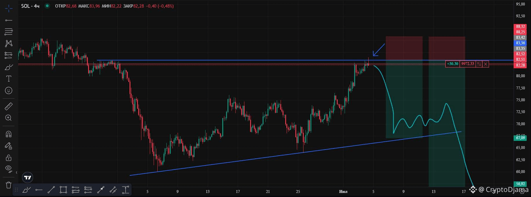The height and width of the screenshot is (197, 531).
Task: Click the 88,25 price label
Action: click(x=520, y=32)
